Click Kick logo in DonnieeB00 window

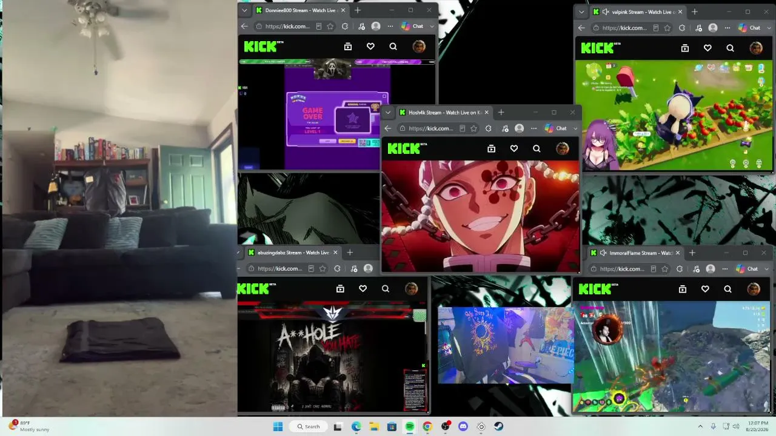pyautogui.click(x=264, y=47)
